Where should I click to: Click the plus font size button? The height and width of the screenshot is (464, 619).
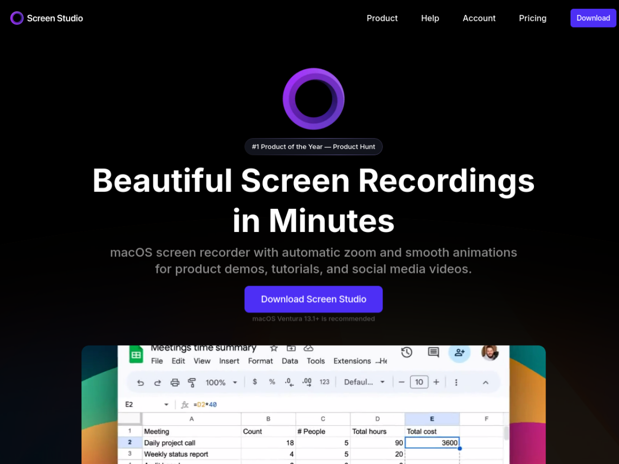(436, 382)
